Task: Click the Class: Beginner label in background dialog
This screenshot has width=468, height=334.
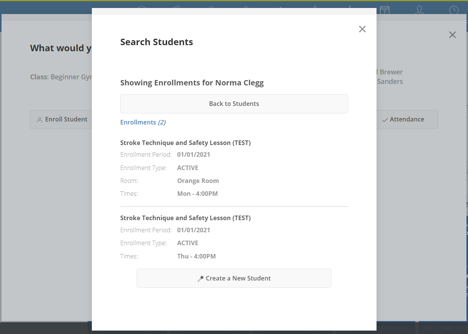Action: point(61,77)
